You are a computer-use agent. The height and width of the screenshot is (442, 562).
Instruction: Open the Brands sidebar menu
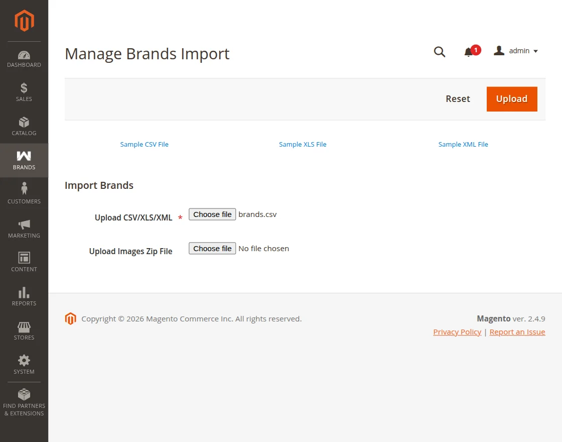tap(24, 160)
